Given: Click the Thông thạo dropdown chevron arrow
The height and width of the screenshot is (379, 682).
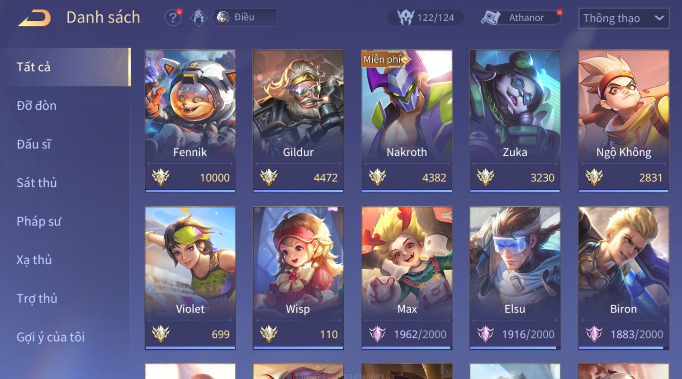Looking at the screenshot, I should (x=659, y=18).
